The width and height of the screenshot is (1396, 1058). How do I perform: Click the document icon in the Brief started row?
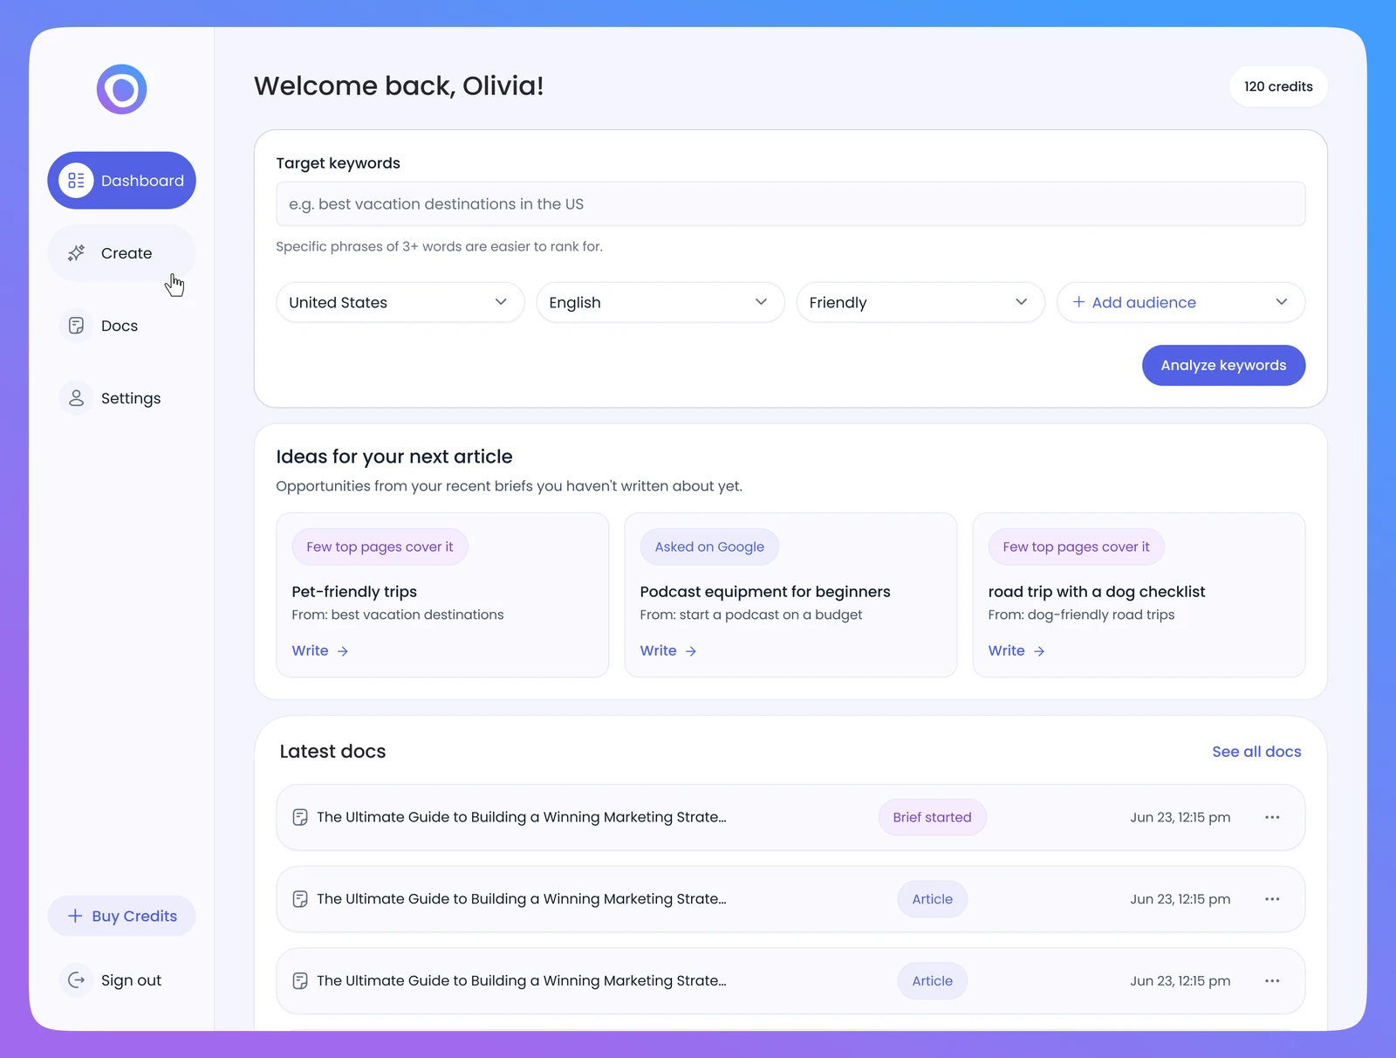[x=300, y=817]
